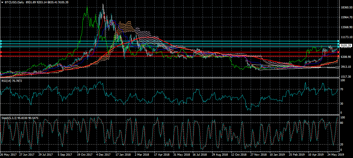This screenshot has width=353, height=158.
Task: Click the 26 May 2017 date label
Action: pyautogui.click(x=8, y=155)
